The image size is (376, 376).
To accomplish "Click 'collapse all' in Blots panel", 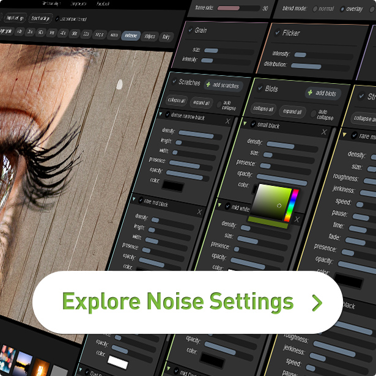I will [x=263, y=109].
